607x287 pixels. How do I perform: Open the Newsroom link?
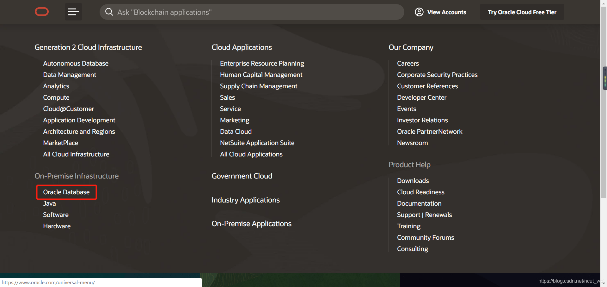tap(413, 143)
